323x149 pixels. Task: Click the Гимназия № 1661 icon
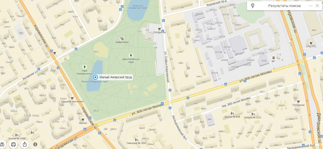click(136, 139)
